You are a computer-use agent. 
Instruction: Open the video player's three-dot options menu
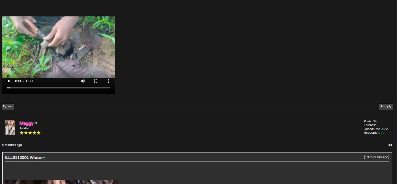tap(108, 81)
